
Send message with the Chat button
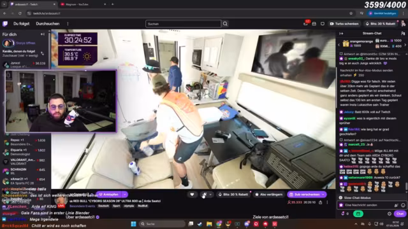point(400,214)
